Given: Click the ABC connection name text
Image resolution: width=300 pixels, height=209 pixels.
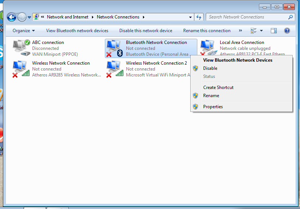Looking at the screenshot, I should (48, 42).
